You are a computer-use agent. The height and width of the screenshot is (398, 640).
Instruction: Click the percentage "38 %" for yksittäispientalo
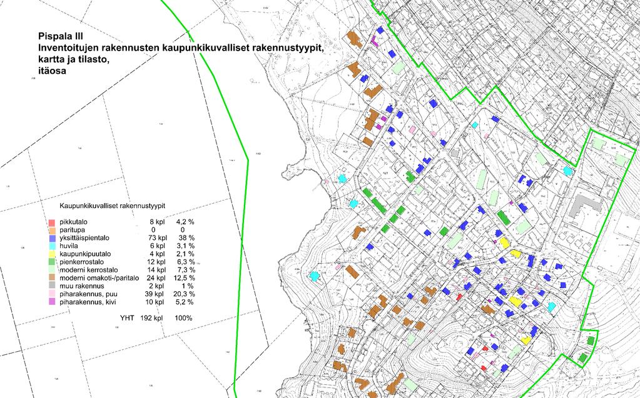(186, 238)
